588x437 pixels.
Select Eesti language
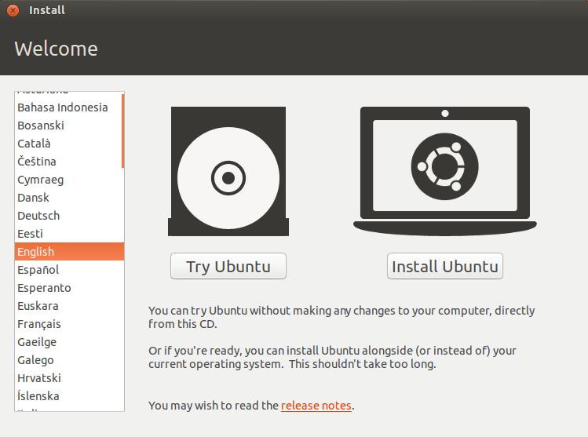click(69, 234)
